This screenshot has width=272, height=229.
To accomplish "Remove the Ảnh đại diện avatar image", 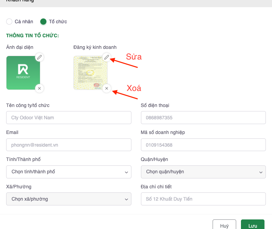I will (39, 89).
